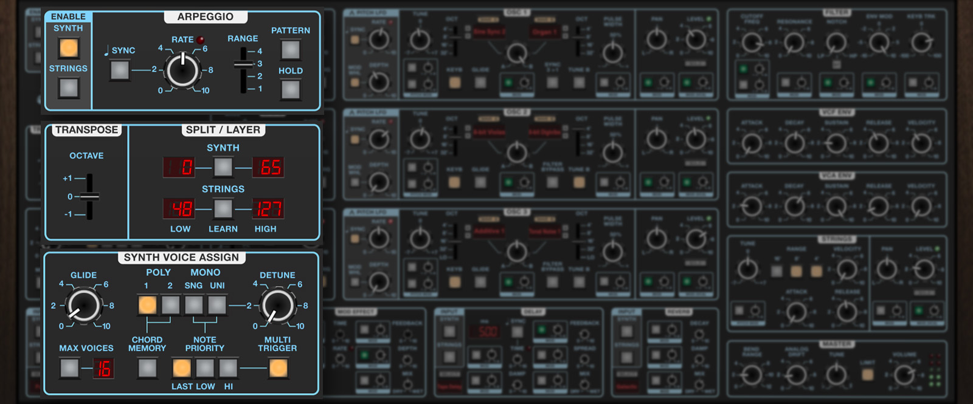Toggle the arpeggio Sync button
This screenshot has width=973, height=404.
pyautogui.click(x=120, y=70)
